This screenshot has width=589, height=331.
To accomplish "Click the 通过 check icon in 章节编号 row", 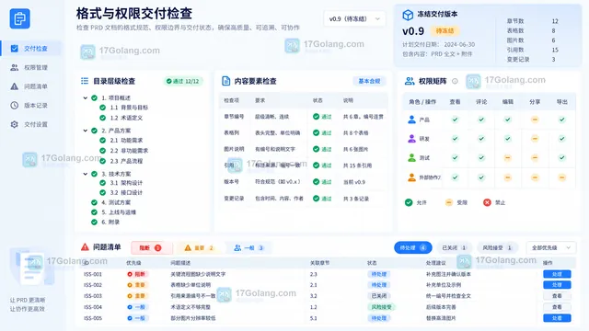I will tap(317, 117).
